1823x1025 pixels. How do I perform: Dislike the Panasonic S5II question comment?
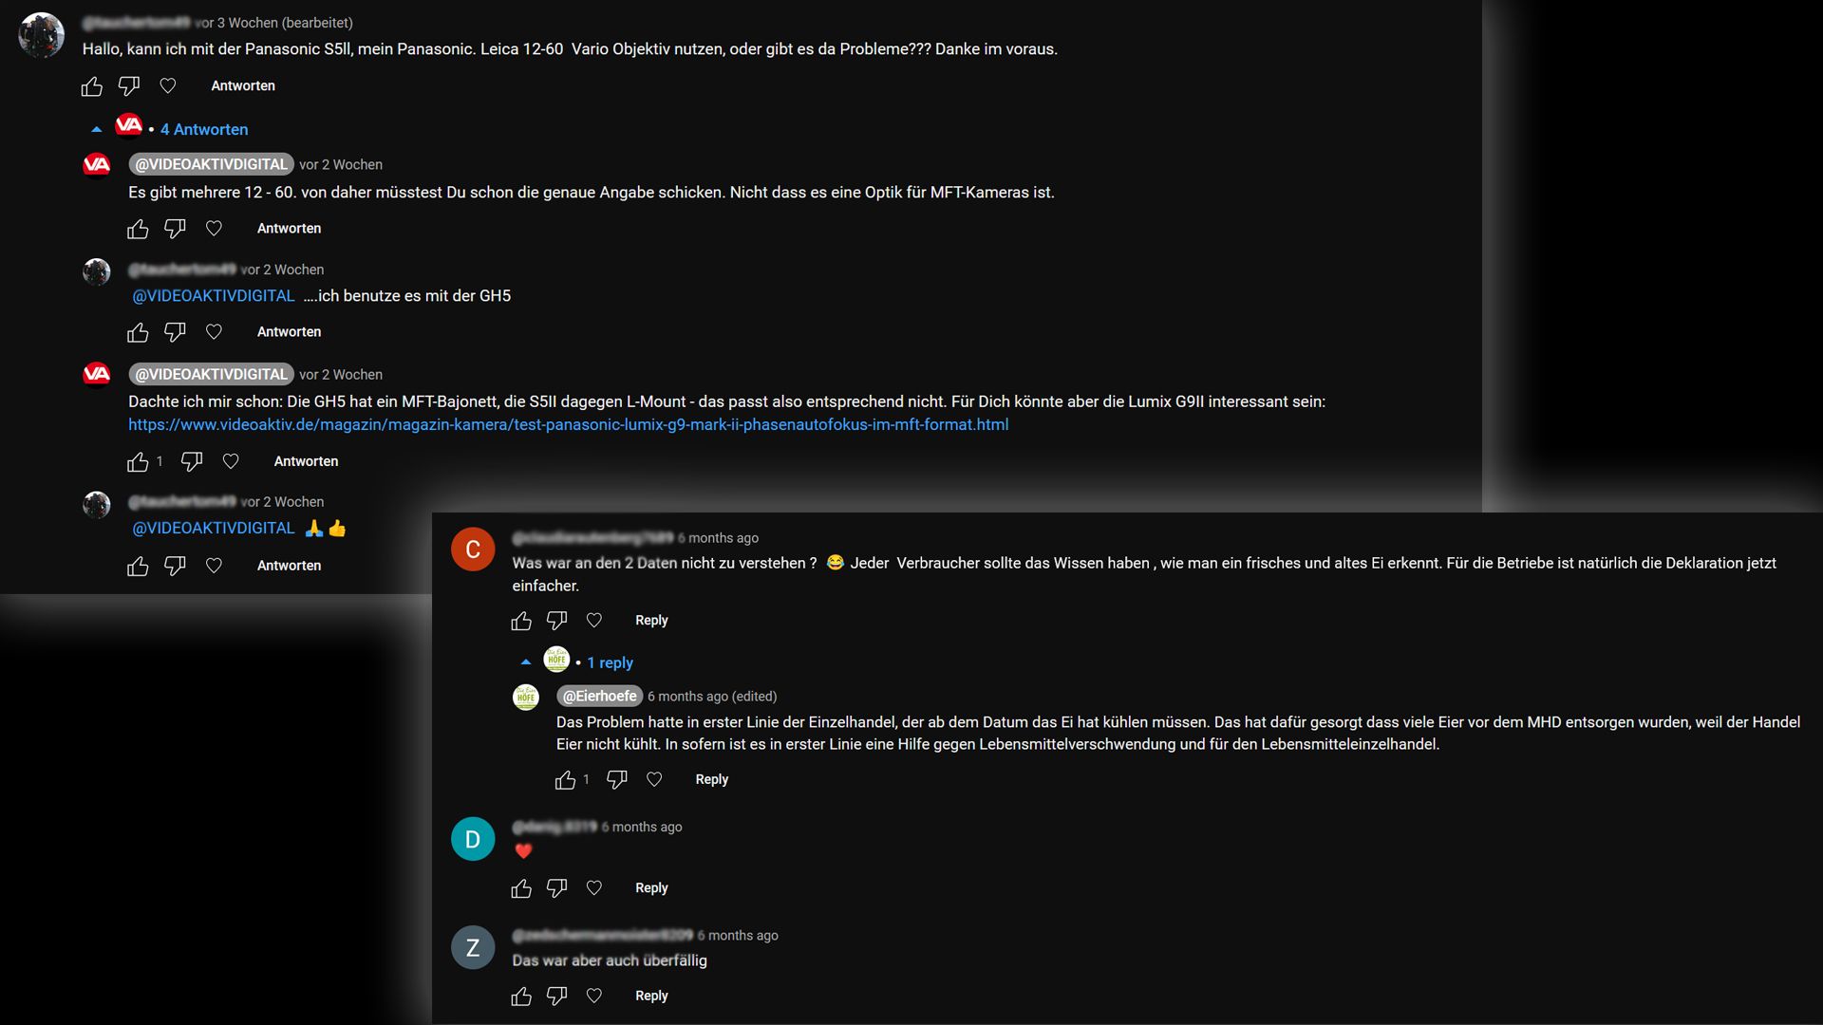pos(129,86)
